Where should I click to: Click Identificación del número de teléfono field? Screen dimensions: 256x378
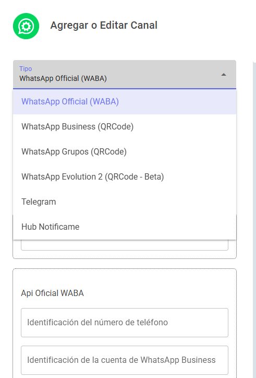[x=125, y=323]
